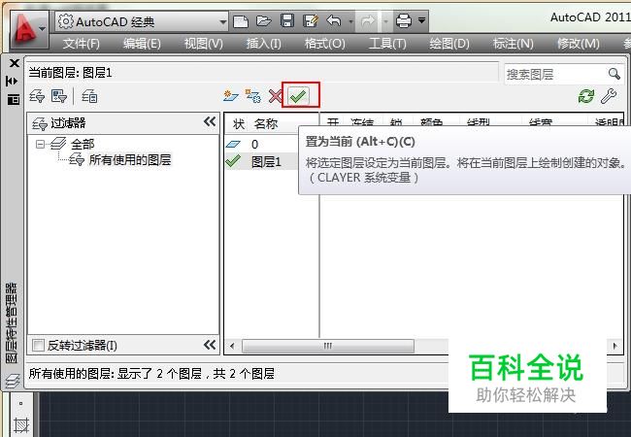This screenshot has height=437, width=631.
Task: Select layer 0 row
Action: point(261,144)
